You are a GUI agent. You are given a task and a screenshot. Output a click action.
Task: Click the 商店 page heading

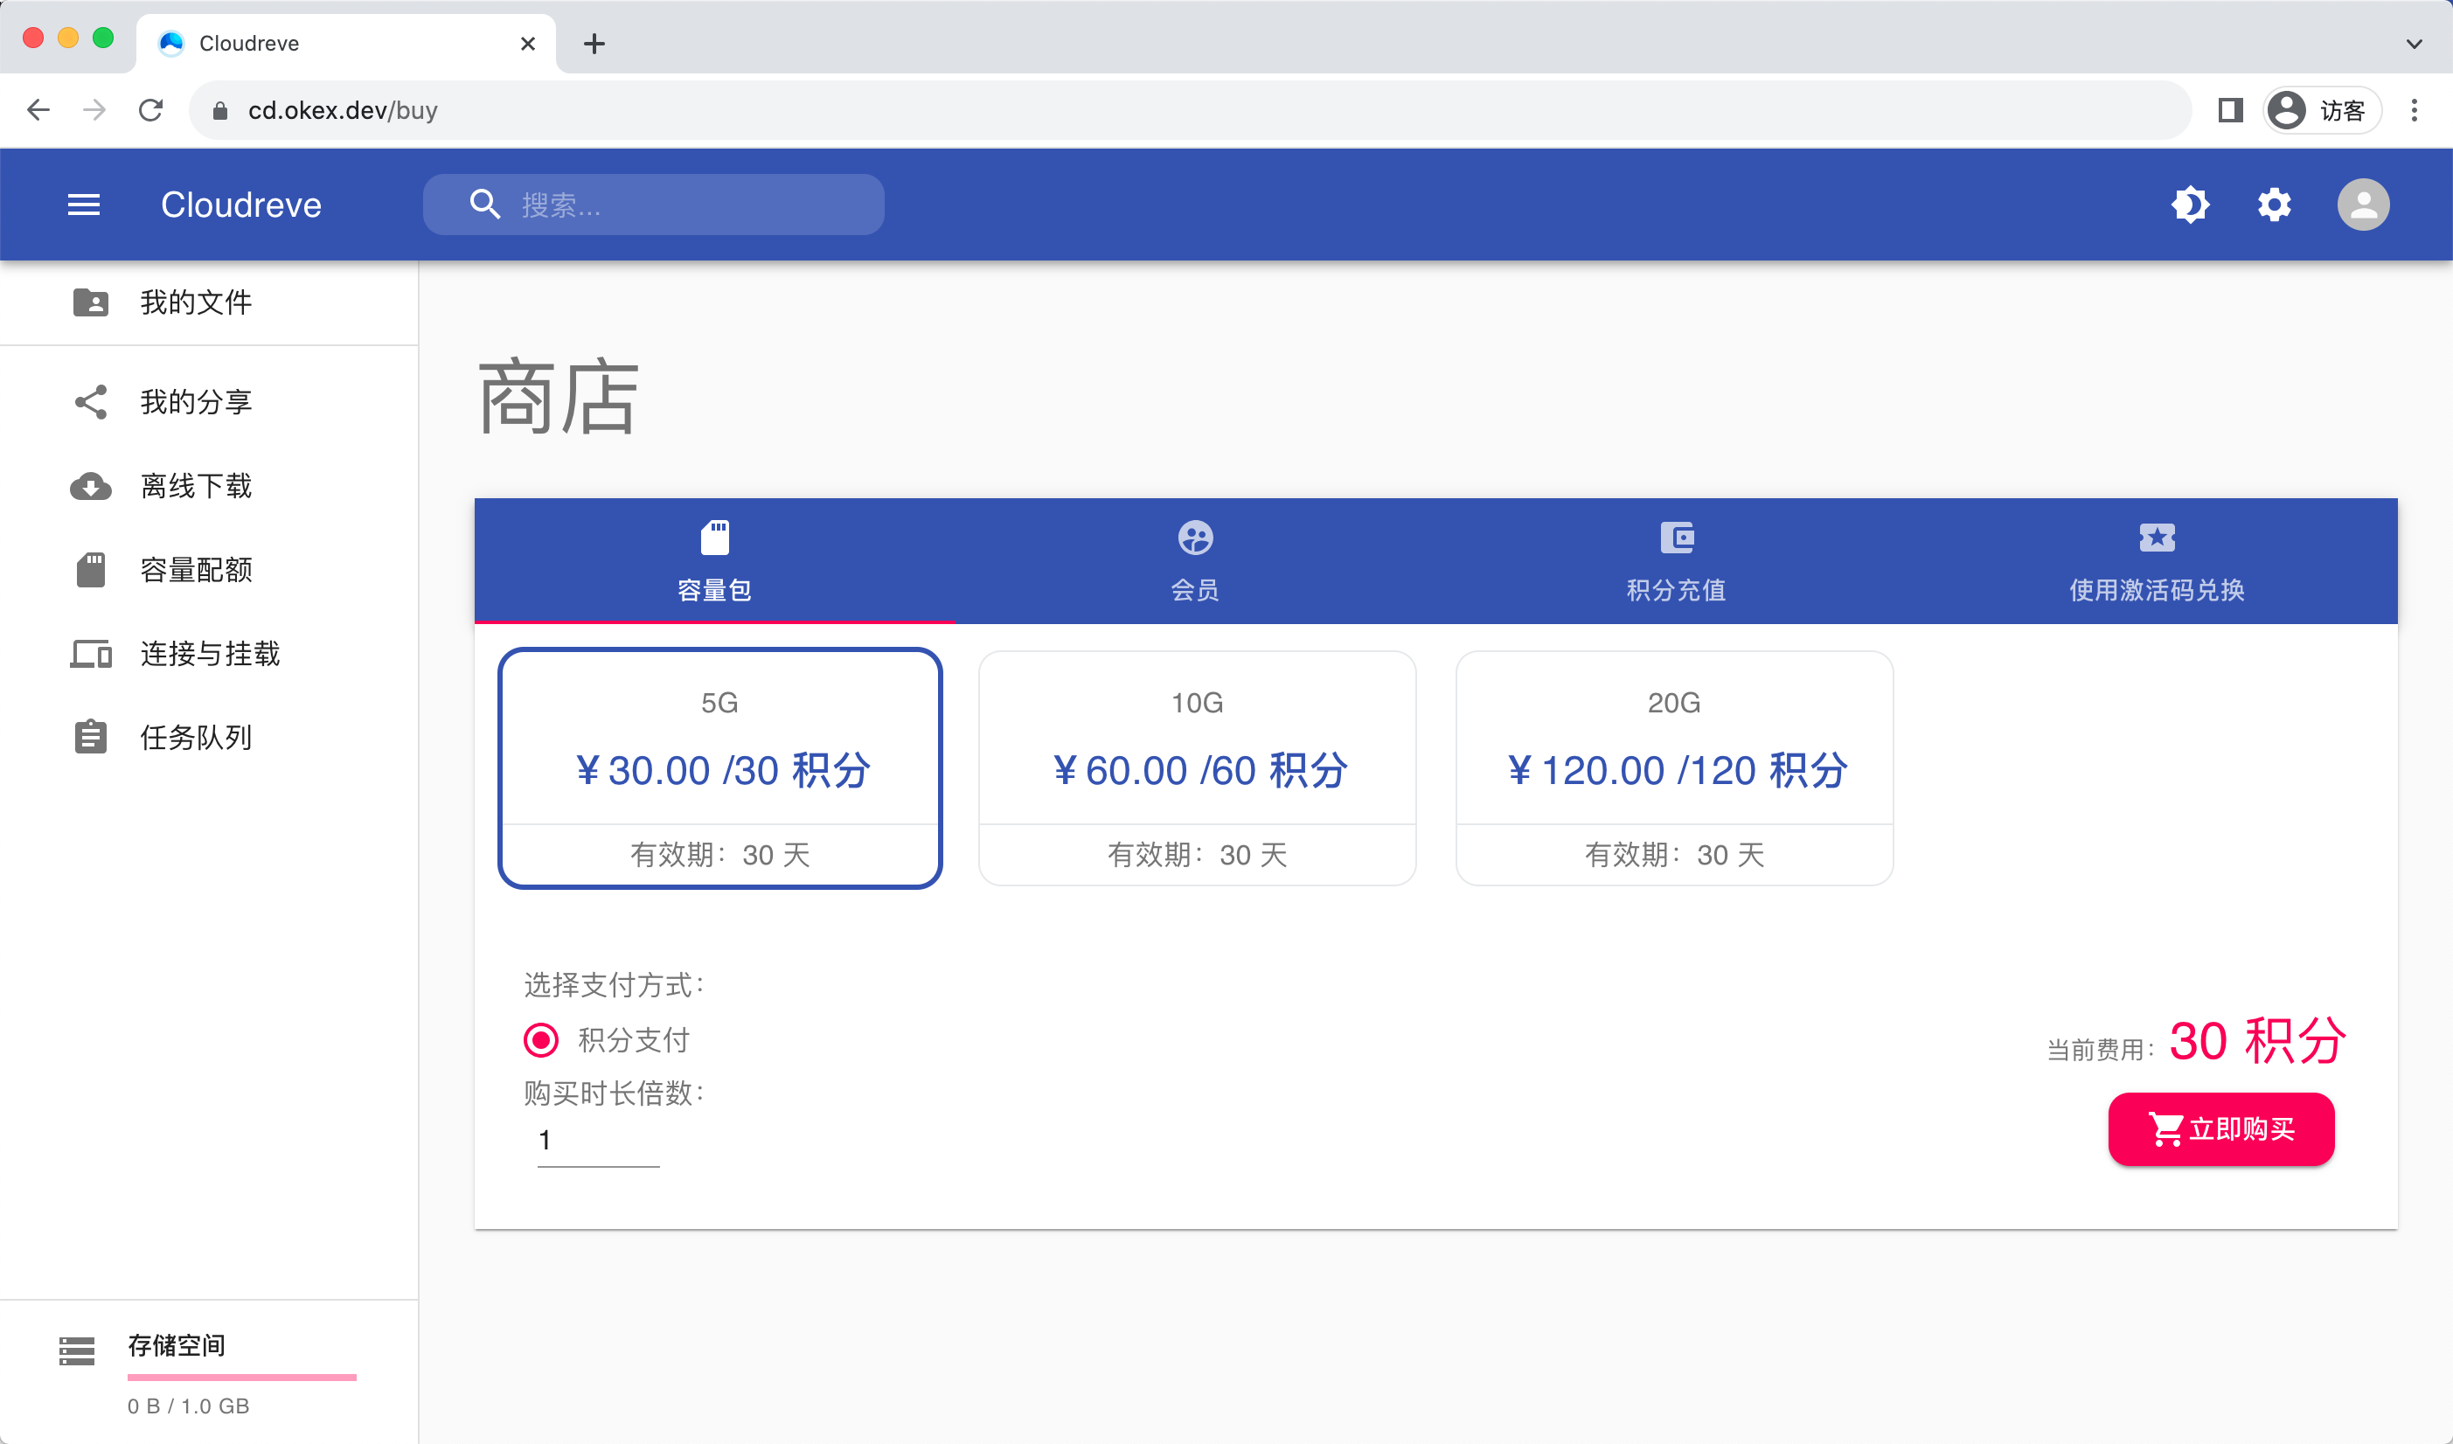(x=558, y=397)
